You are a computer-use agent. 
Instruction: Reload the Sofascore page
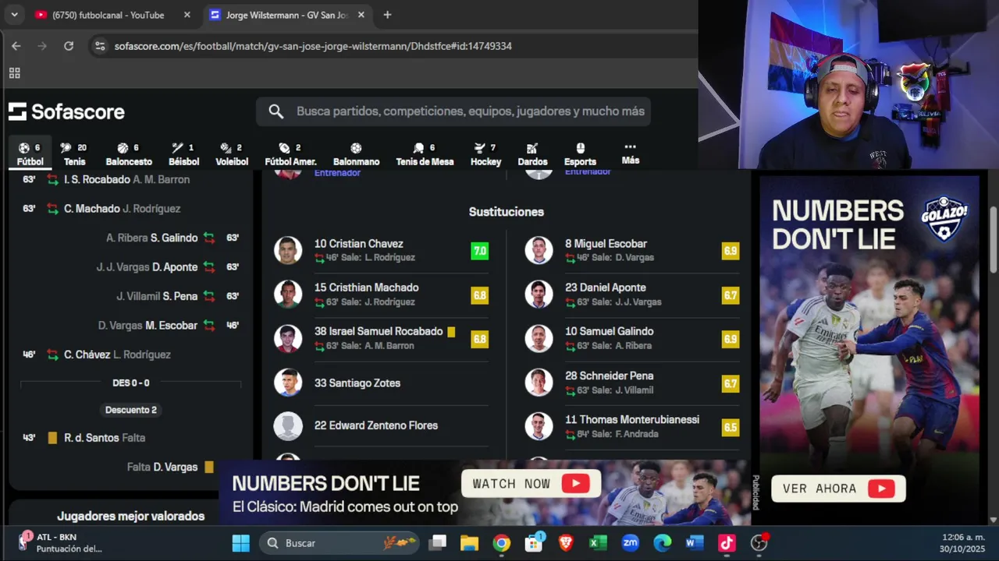tap(69, 46)
